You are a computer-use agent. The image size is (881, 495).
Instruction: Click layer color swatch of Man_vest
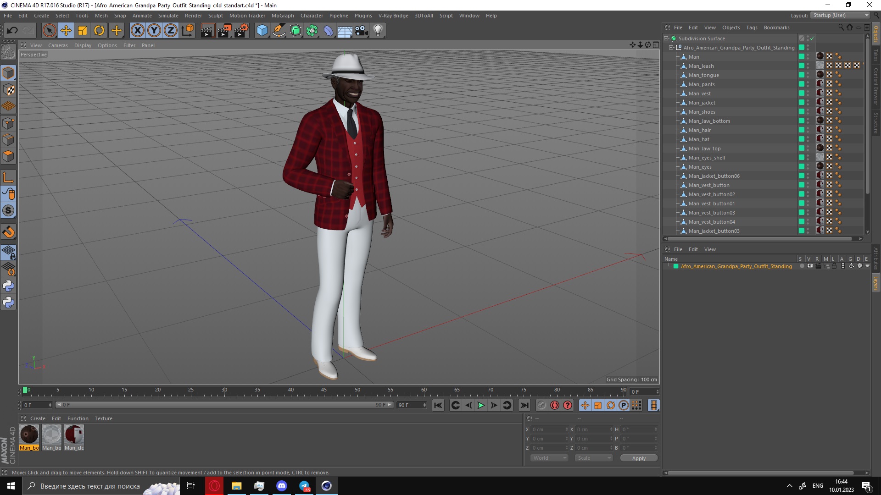(802, 93)
